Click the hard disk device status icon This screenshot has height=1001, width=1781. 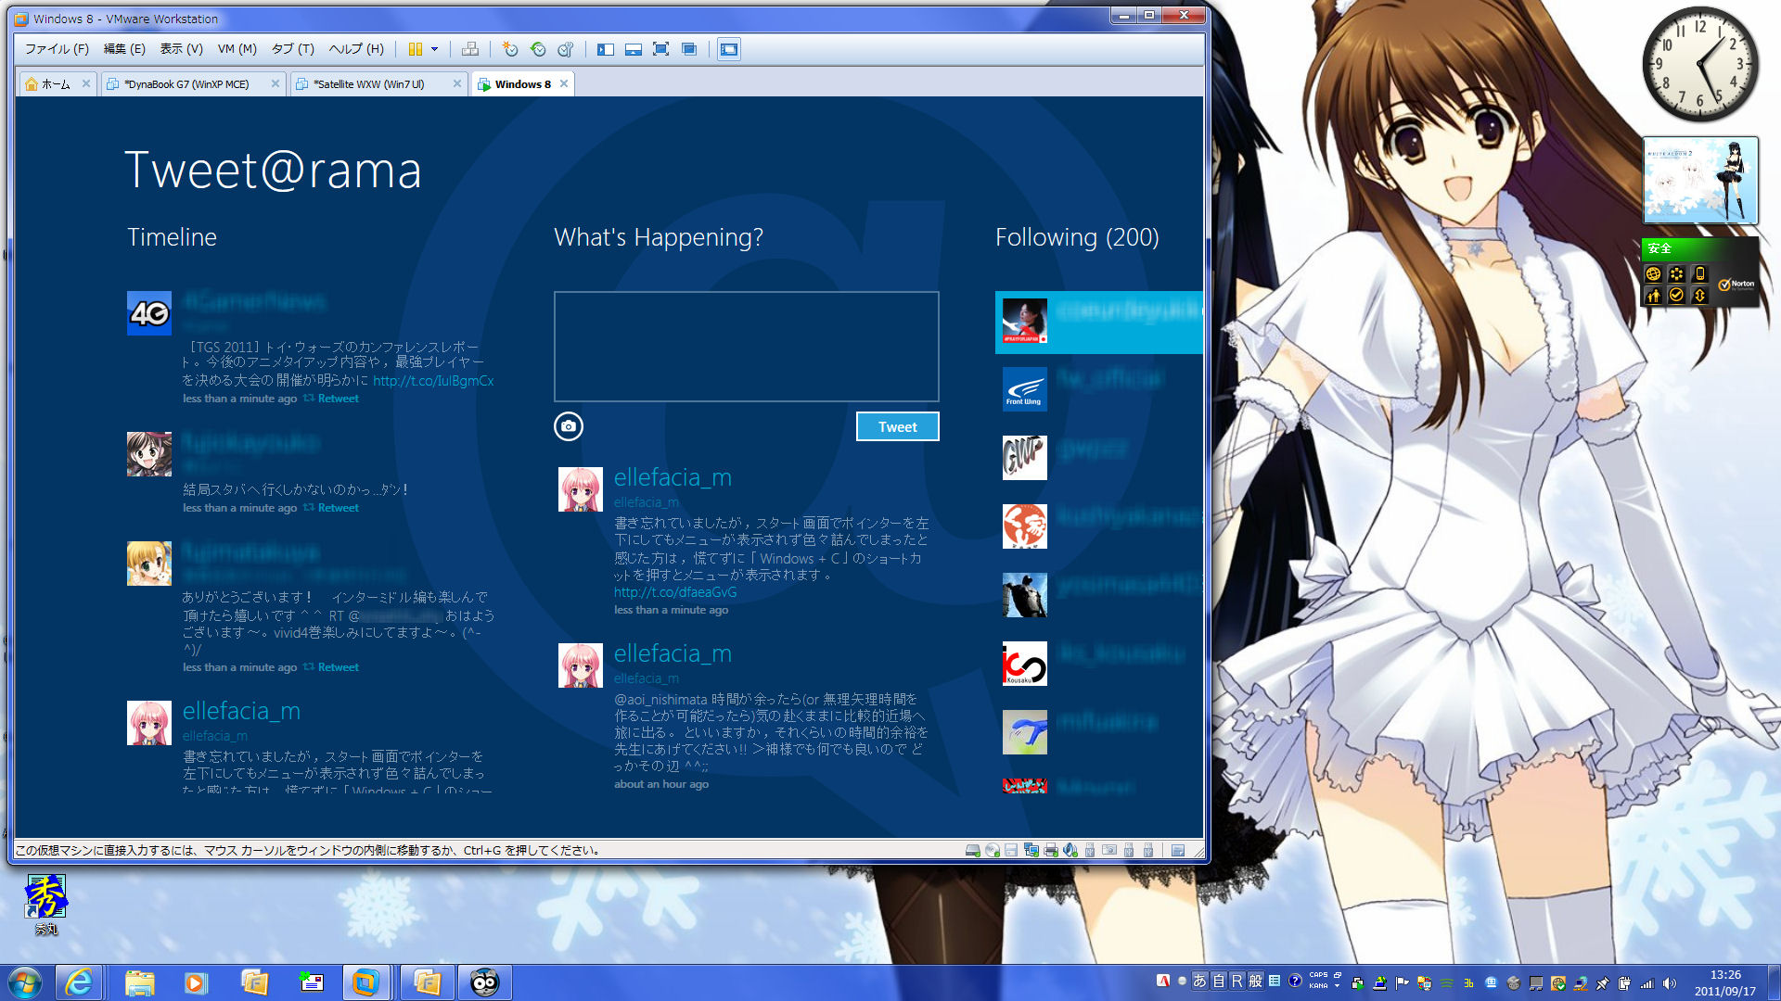point(972,850)
